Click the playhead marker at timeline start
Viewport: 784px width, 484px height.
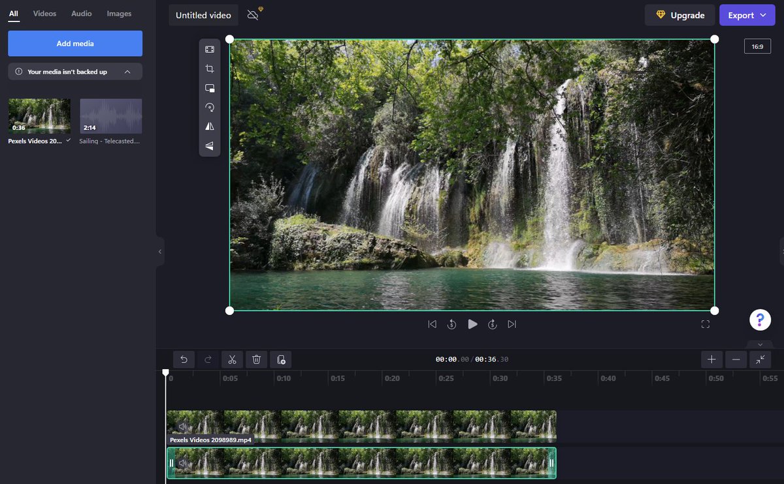pos(165,372)
